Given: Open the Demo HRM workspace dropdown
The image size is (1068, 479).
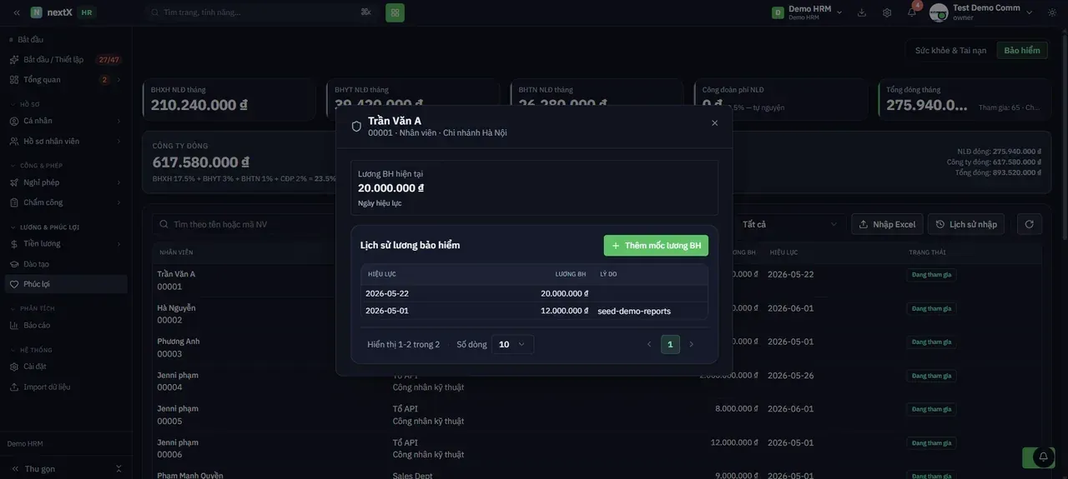Looking at the screenshot, I should (807, 12).
